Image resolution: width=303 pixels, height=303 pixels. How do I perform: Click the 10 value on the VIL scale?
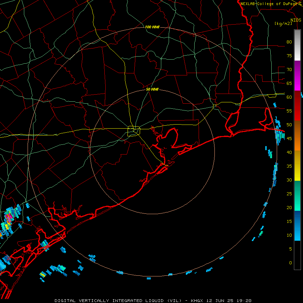pos(289,235)
